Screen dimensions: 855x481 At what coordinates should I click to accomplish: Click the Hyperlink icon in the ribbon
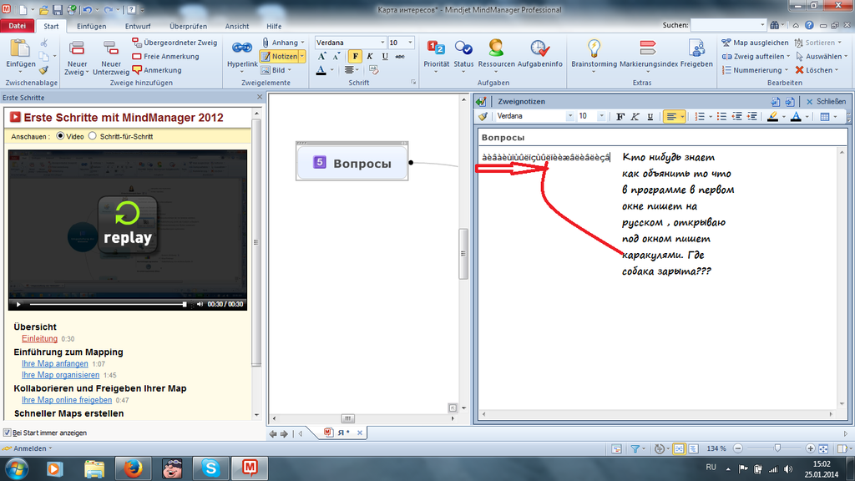[x=242, y=50]
